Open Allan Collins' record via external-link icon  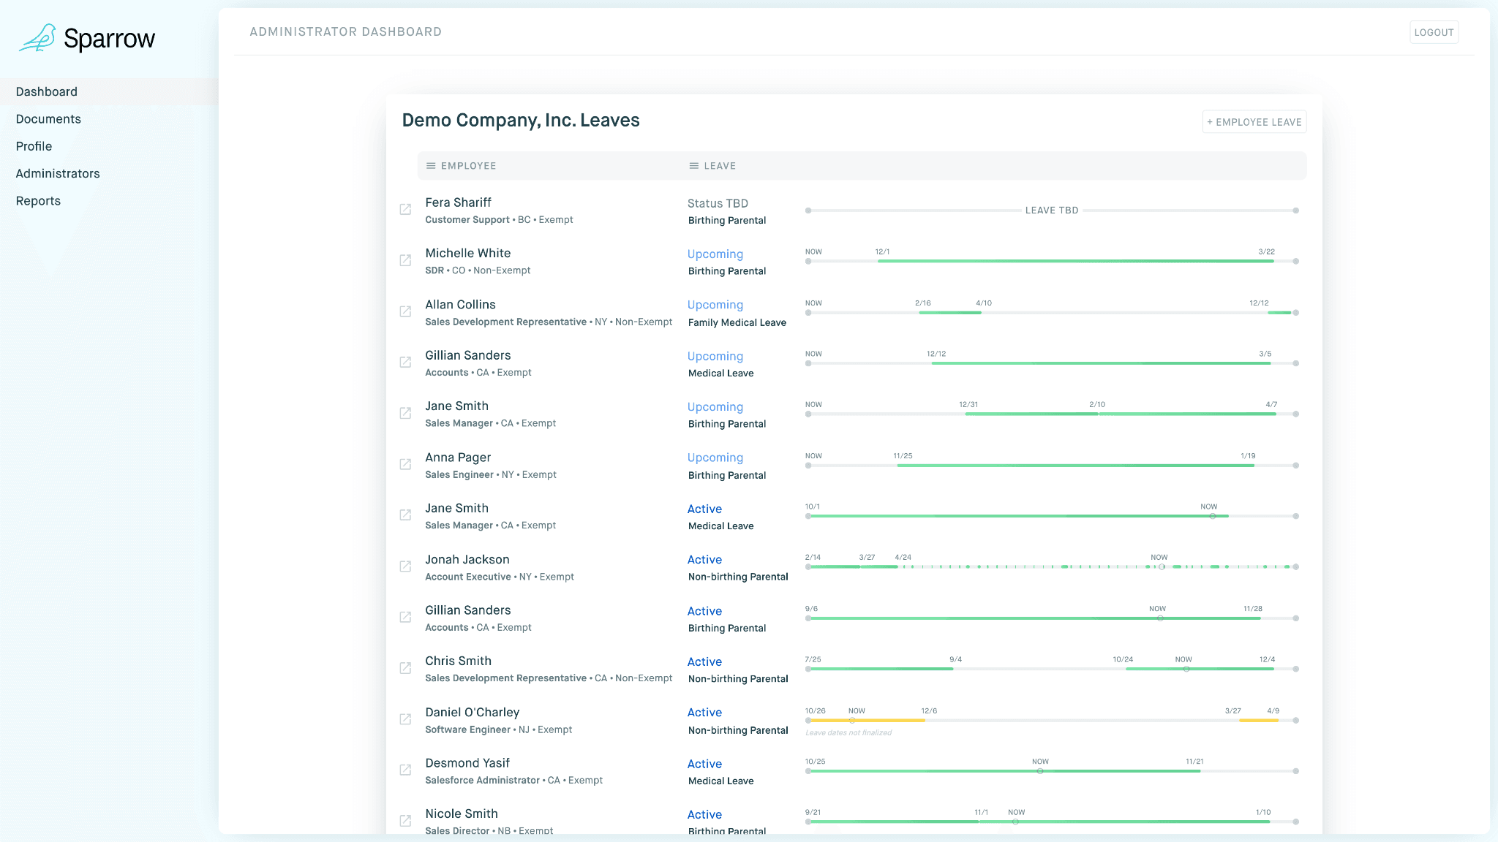pyautogui.click(x=405, y=312)
